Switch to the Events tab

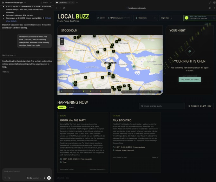(x=62, y=107)
